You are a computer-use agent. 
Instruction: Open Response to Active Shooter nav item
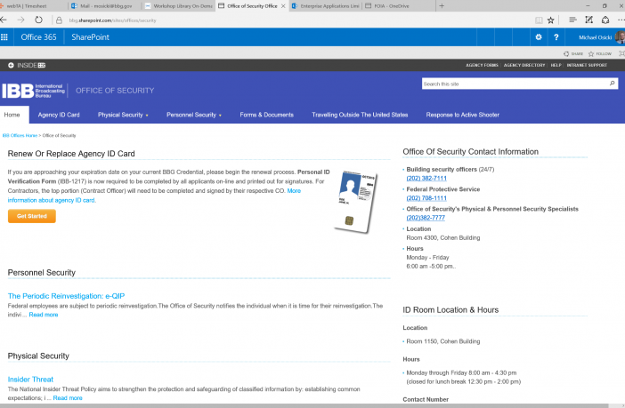pyautogui.click(x=462, y=115)
